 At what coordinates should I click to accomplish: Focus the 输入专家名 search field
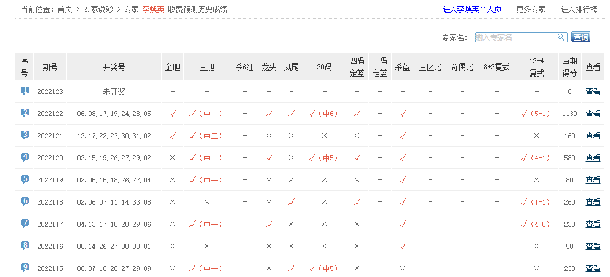(x=515, y=37)
